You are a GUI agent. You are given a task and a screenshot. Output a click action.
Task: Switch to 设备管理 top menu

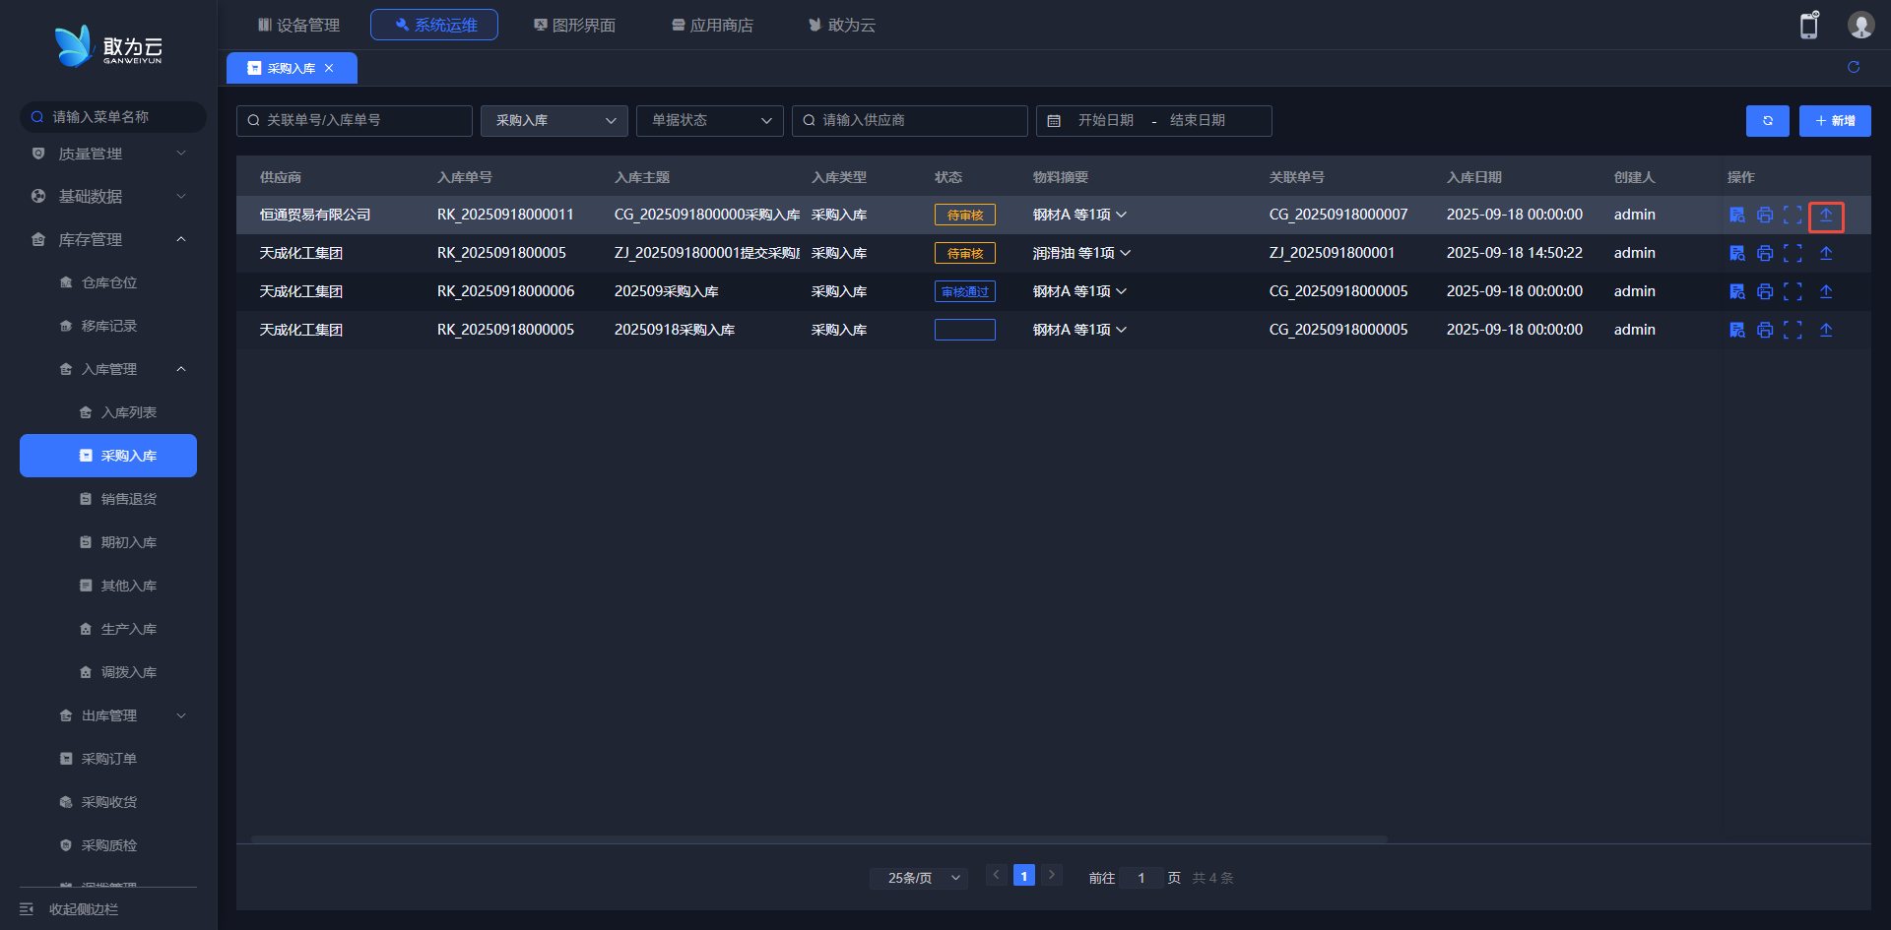point(298,26)
